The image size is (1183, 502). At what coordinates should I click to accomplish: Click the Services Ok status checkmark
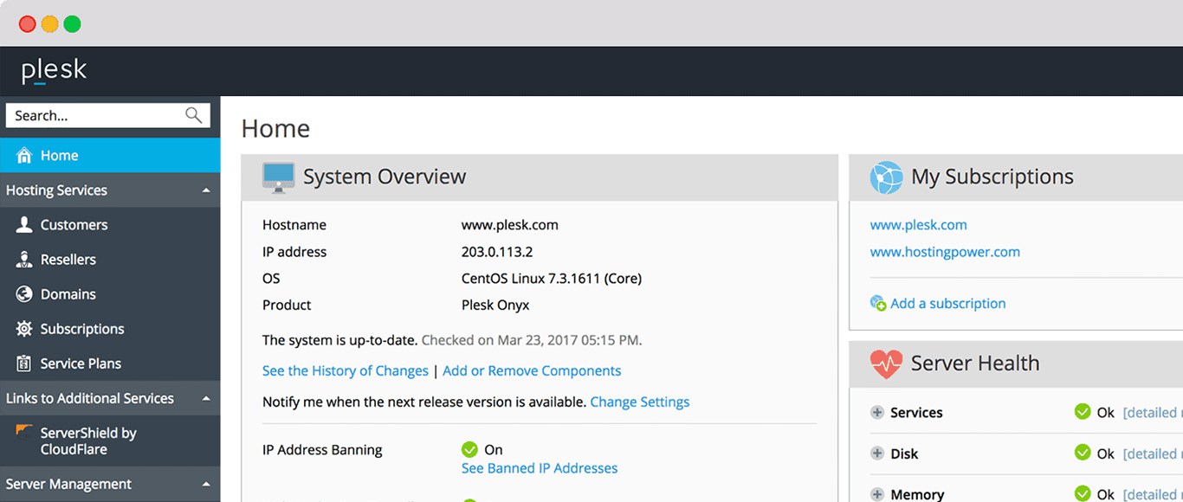(1083, 412)
